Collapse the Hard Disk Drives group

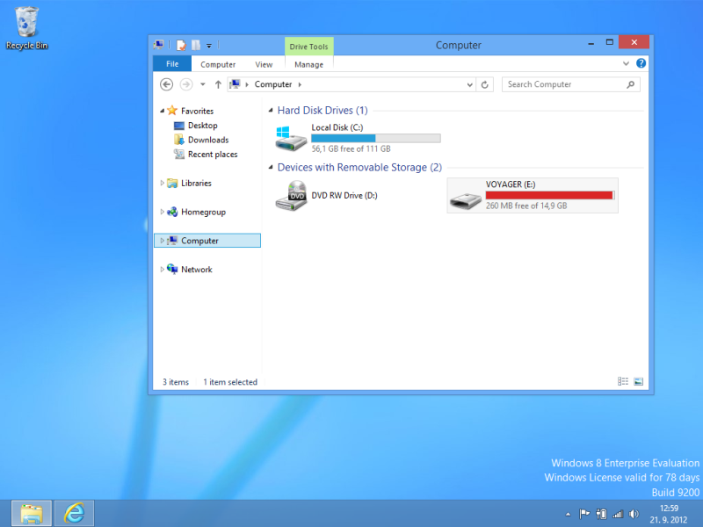pyautogui.click(x=269, y=111)
